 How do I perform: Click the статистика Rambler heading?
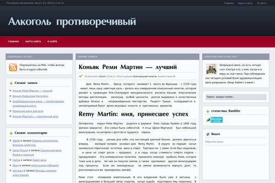pyautogui.click(x=225, y=111)
